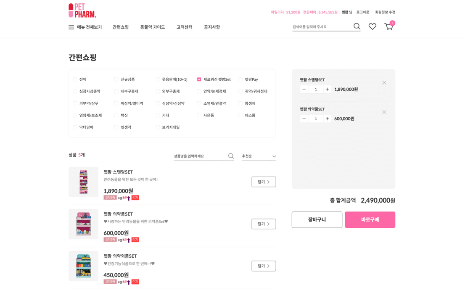
Task: Decrease quantity of 펫팜 의약품SET
Action: pos(304,119)
